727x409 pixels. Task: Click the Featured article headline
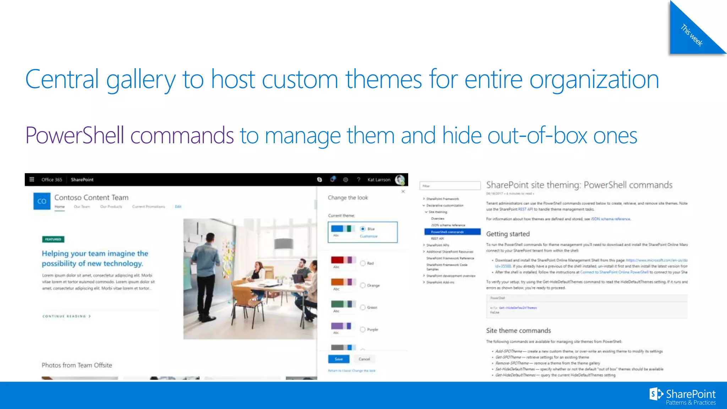(x=95, y=258)
